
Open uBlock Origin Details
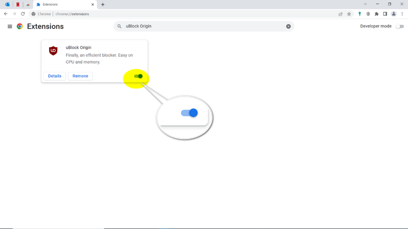click(55, 76)
